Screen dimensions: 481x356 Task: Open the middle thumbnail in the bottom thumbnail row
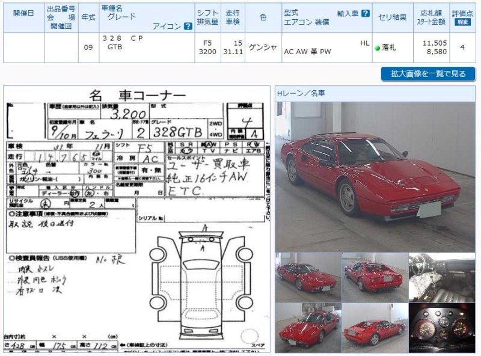(375, 328)
